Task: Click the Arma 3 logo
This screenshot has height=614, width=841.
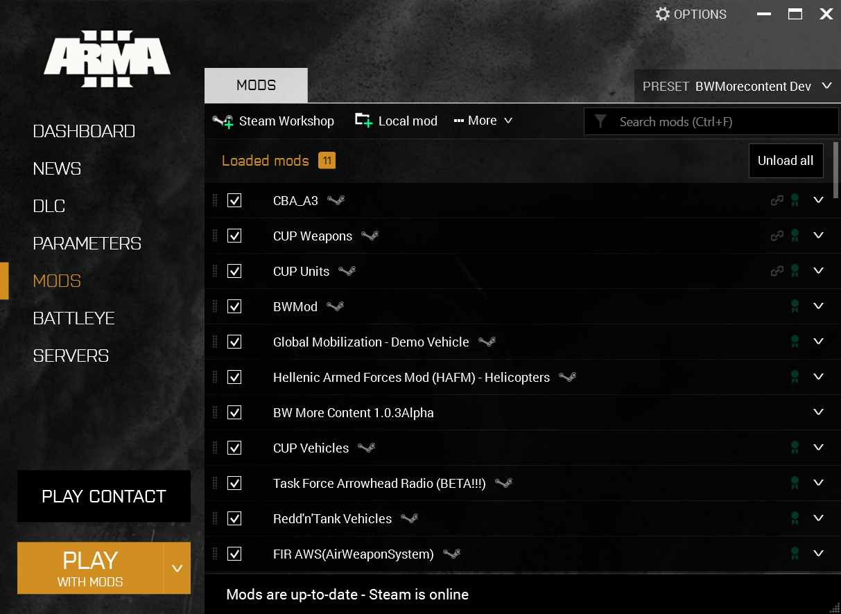Action: pos(107,59)
